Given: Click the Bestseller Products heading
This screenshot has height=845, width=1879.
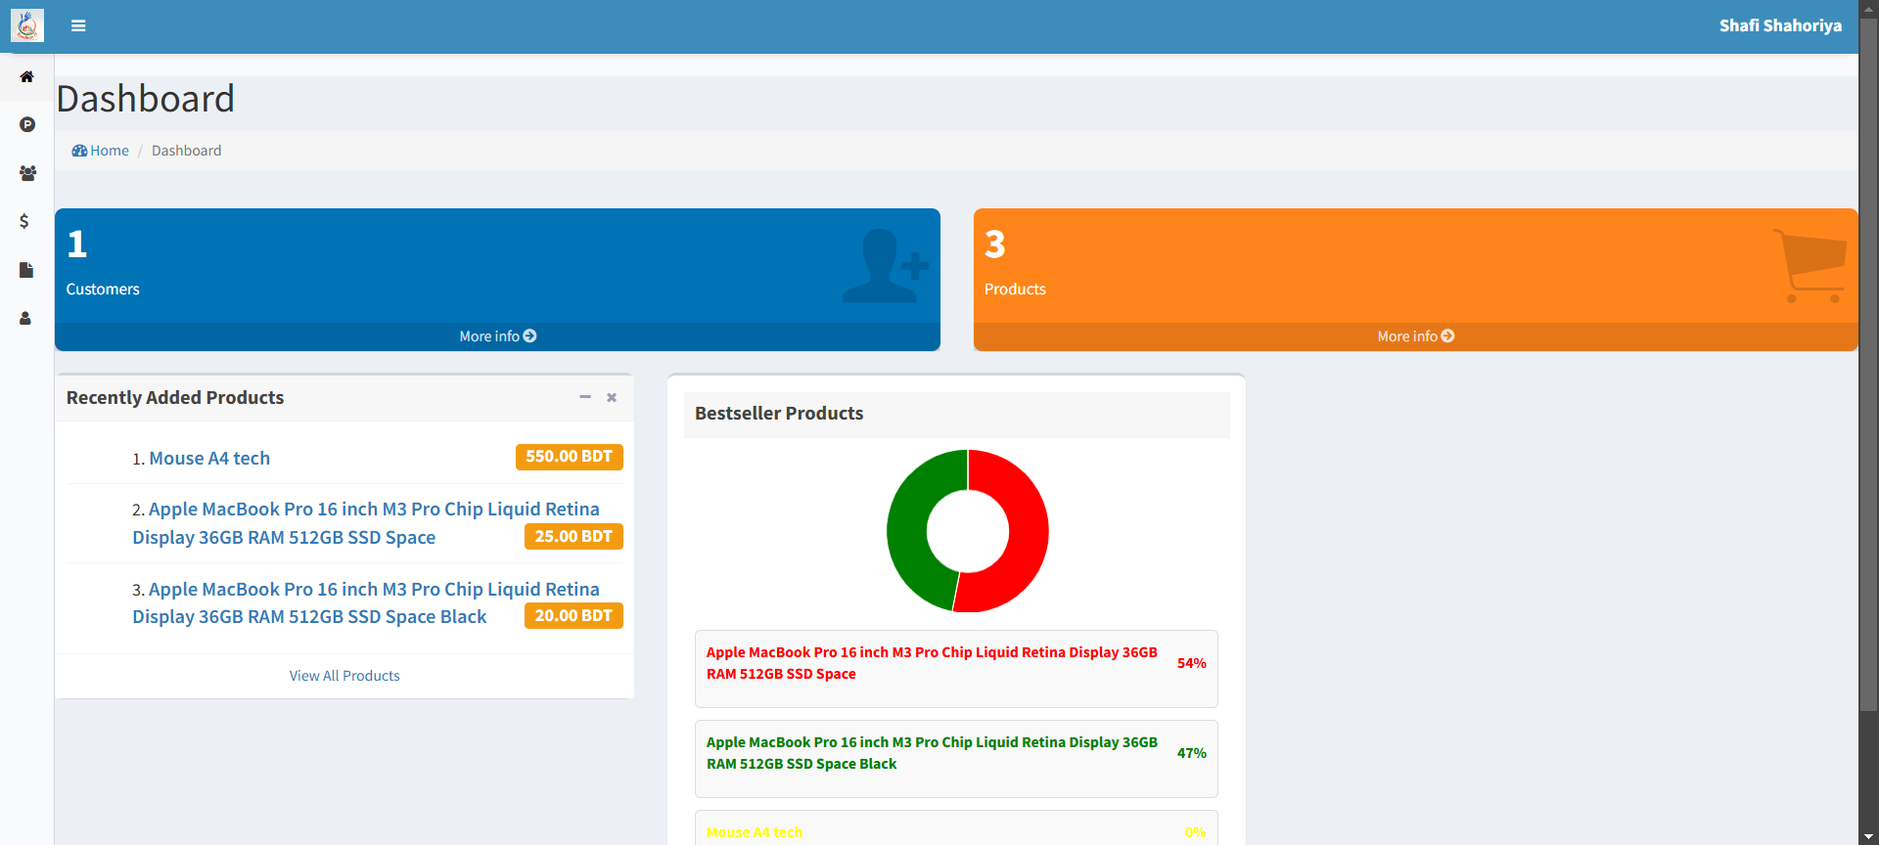Looking at the screenshot, I should coord(779,414).
